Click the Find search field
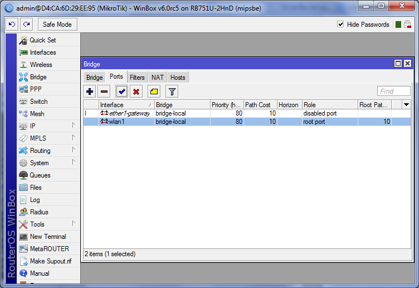 pos(393,92)
